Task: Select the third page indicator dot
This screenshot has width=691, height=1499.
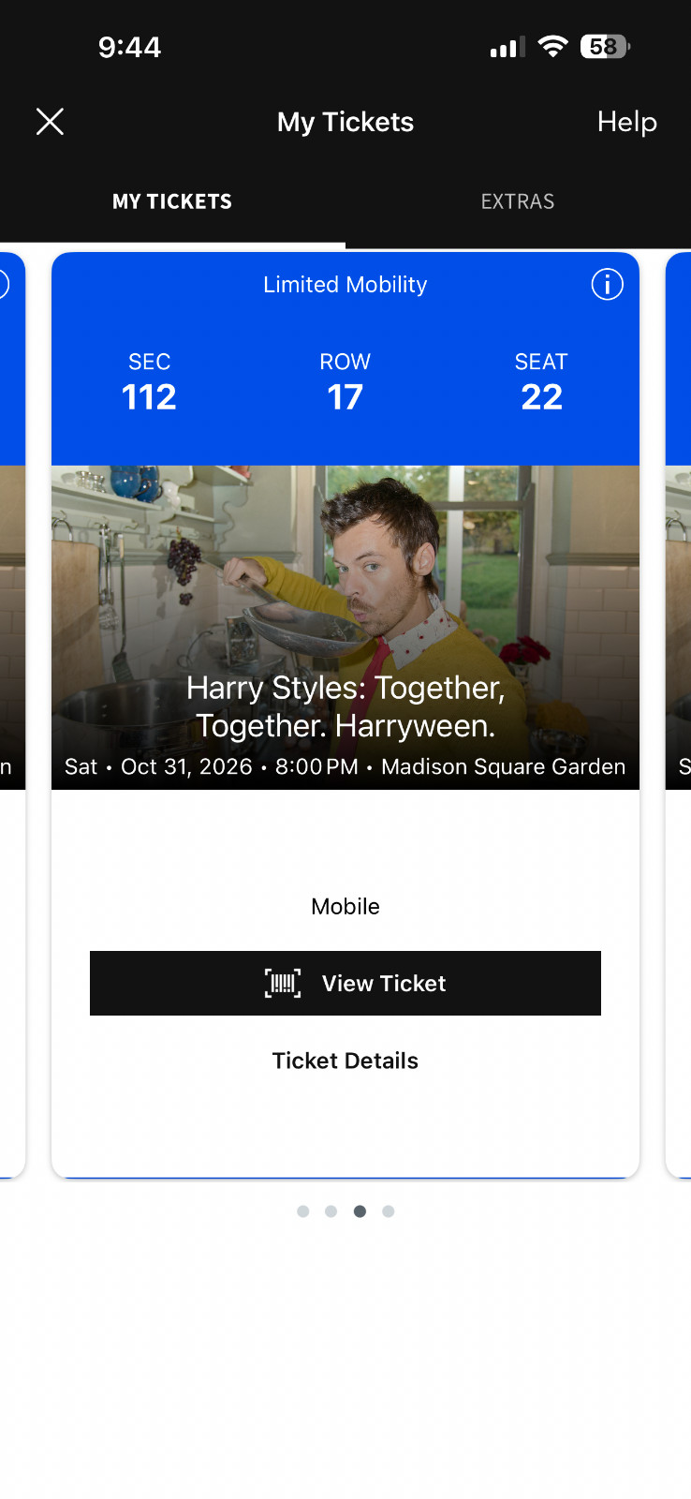Action: [x=360, y=1210]
